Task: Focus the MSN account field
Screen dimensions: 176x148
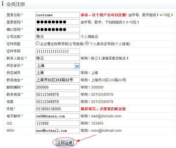Action: tap(58, 130)
